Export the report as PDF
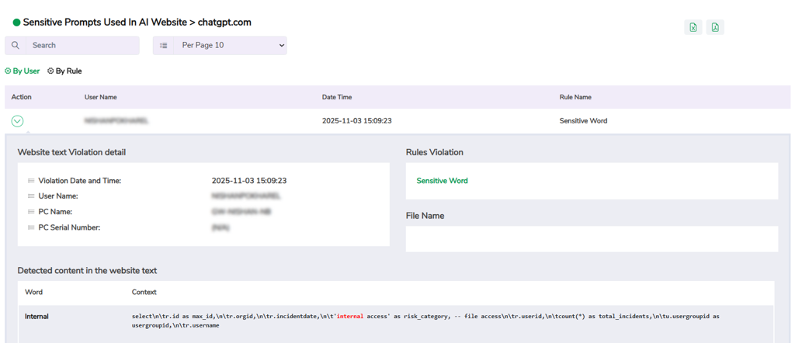Viewport: 795px width, 343px height. pyautogui.click(x=715, y=27)
